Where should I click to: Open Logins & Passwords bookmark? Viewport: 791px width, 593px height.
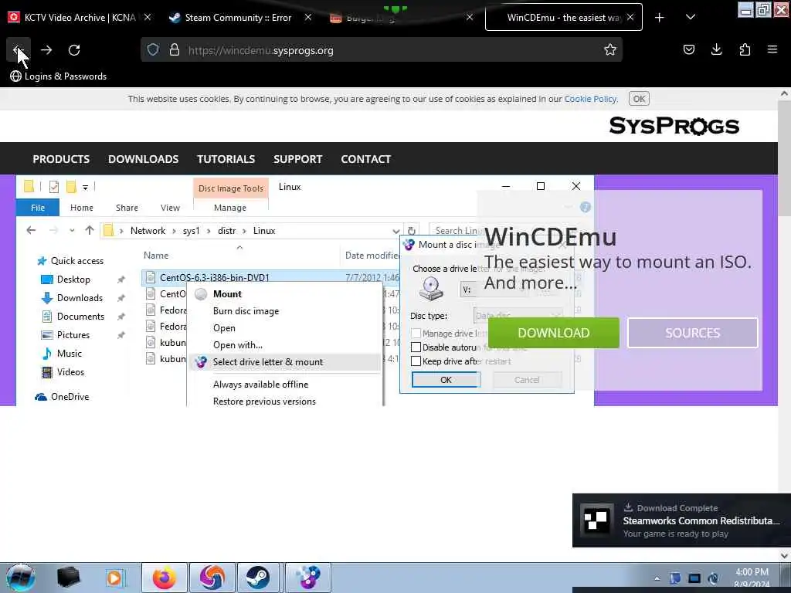click(x=59, y=76)
